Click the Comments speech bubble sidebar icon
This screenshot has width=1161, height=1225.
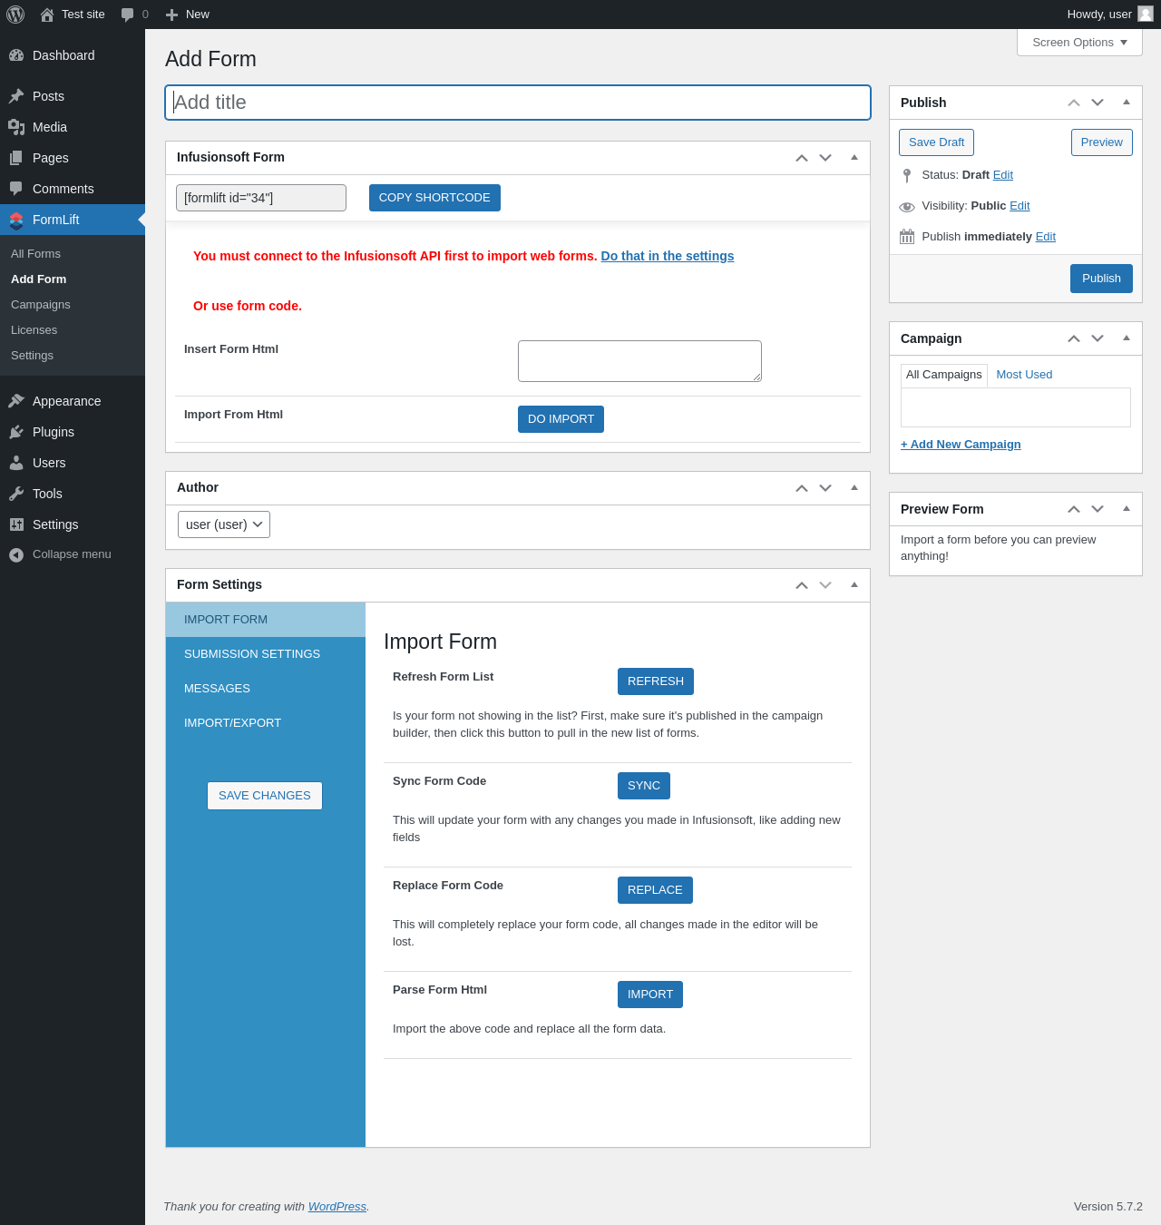tap(16, 189)
